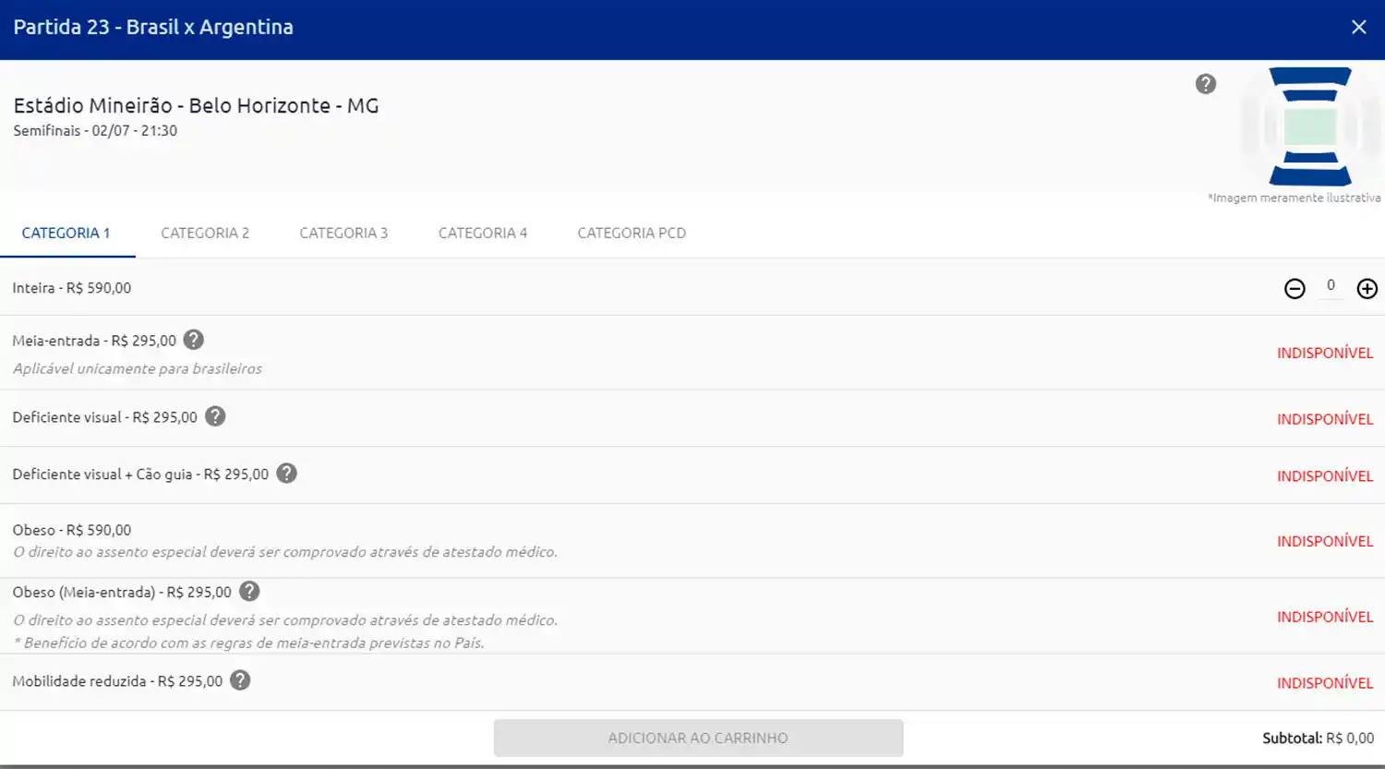Increase Inteira ticket quantity with plus
Image resolution: width=1385 pixels, height=769 pixels.
(x=1367, y=289)
